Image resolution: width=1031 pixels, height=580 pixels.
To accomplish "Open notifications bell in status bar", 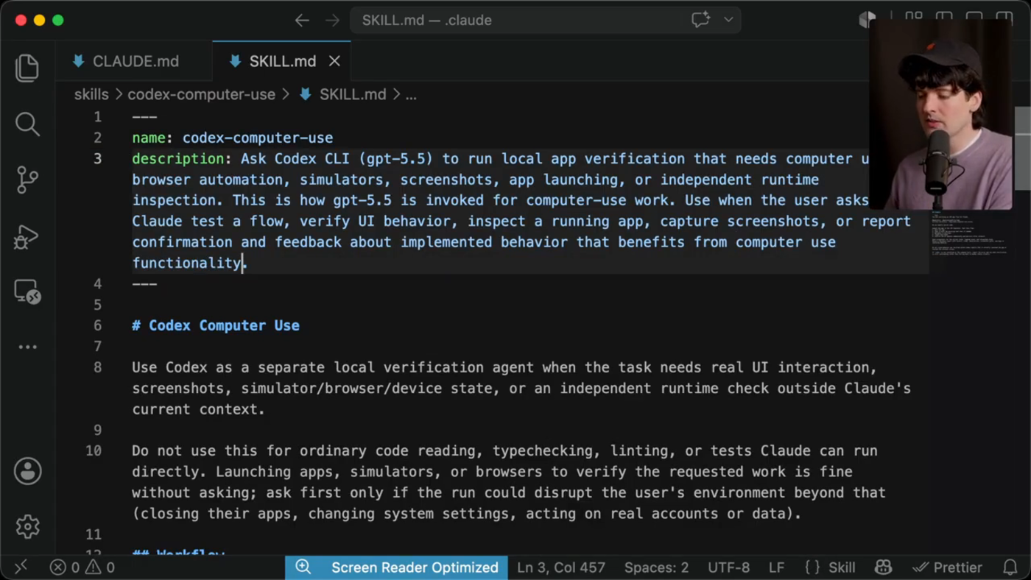I will click(x=1010, y=567).
